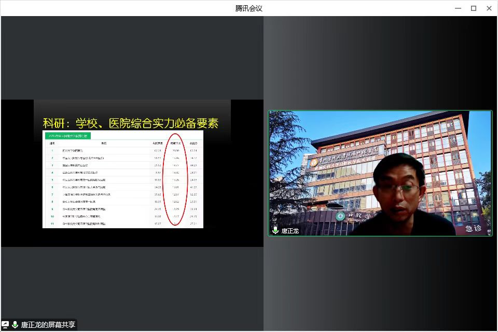This screenshot has width=498, height=332.
Task: Click the microphone icon in 唐正龙's video tile
Action: 275,230
